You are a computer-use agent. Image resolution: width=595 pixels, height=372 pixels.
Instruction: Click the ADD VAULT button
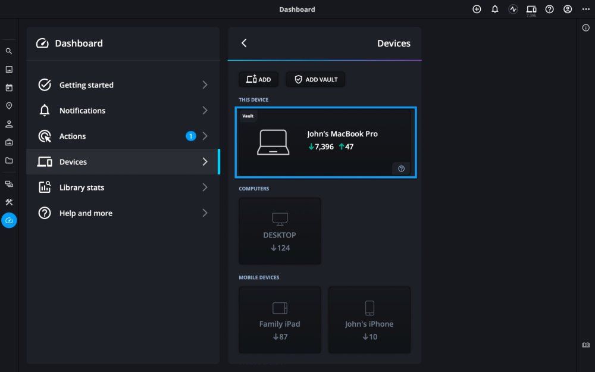click(316, 79)
